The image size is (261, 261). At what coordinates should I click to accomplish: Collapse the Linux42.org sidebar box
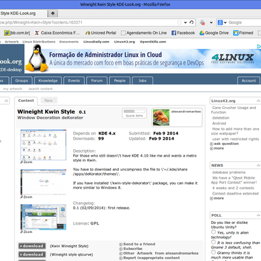(258, 100)
